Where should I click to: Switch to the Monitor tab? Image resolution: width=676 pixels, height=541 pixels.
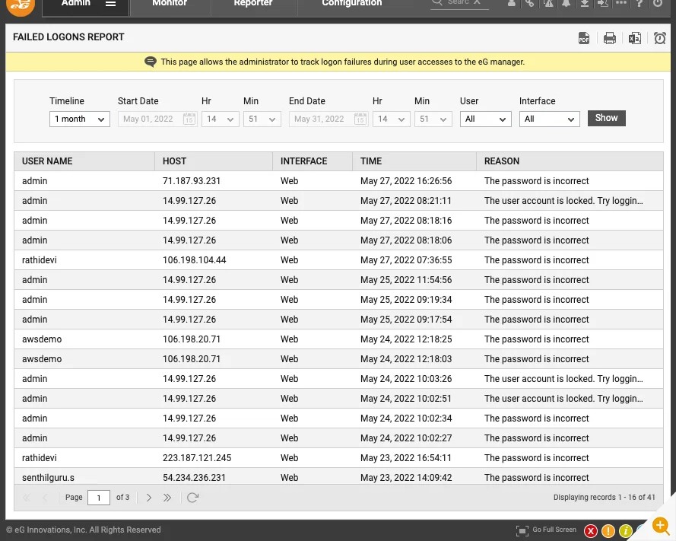pos(170,5)
